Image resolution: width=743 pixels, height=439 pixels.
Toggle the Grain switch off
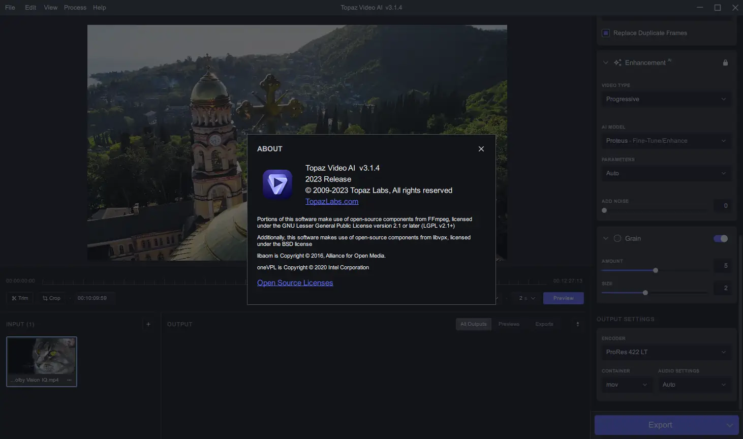(x=721, y=238)
